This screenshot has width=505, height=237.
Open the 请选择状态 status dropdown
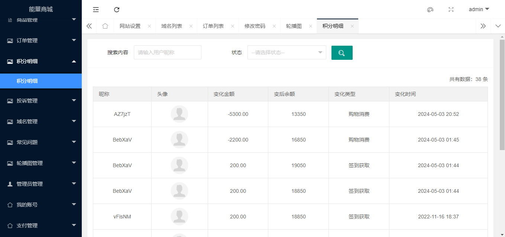tap(287, 52)
